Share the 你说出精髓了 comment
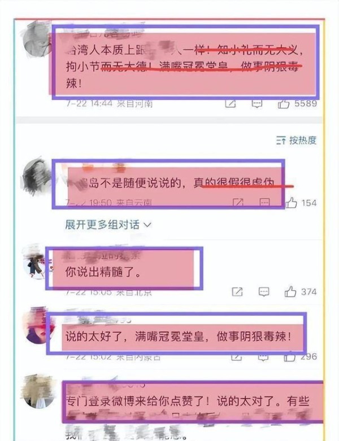This screenshot has width=339, height=441. (237, 292)
